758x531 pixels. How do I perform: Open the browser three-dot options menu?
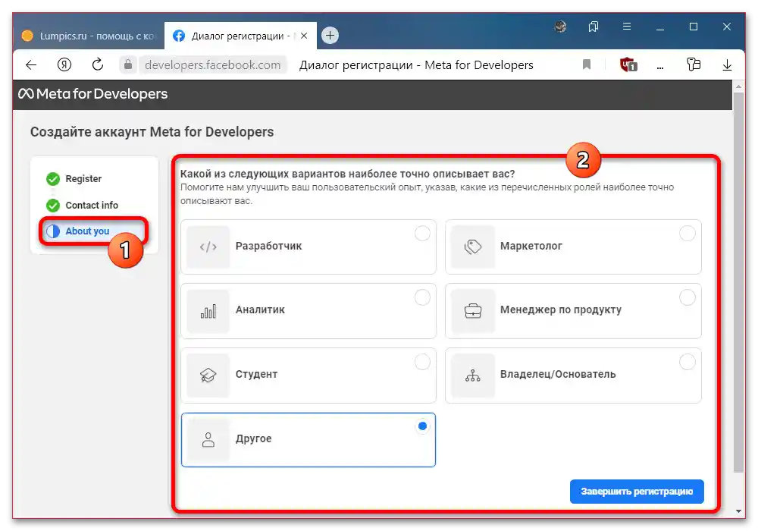tap(660, 64)
